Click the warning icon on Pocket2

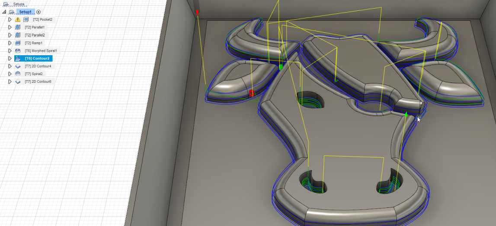coord(18,19)
